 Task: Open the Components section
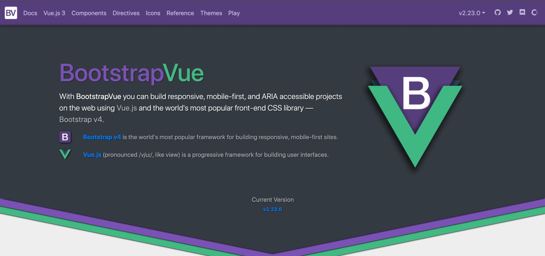(x=89, y=13)
